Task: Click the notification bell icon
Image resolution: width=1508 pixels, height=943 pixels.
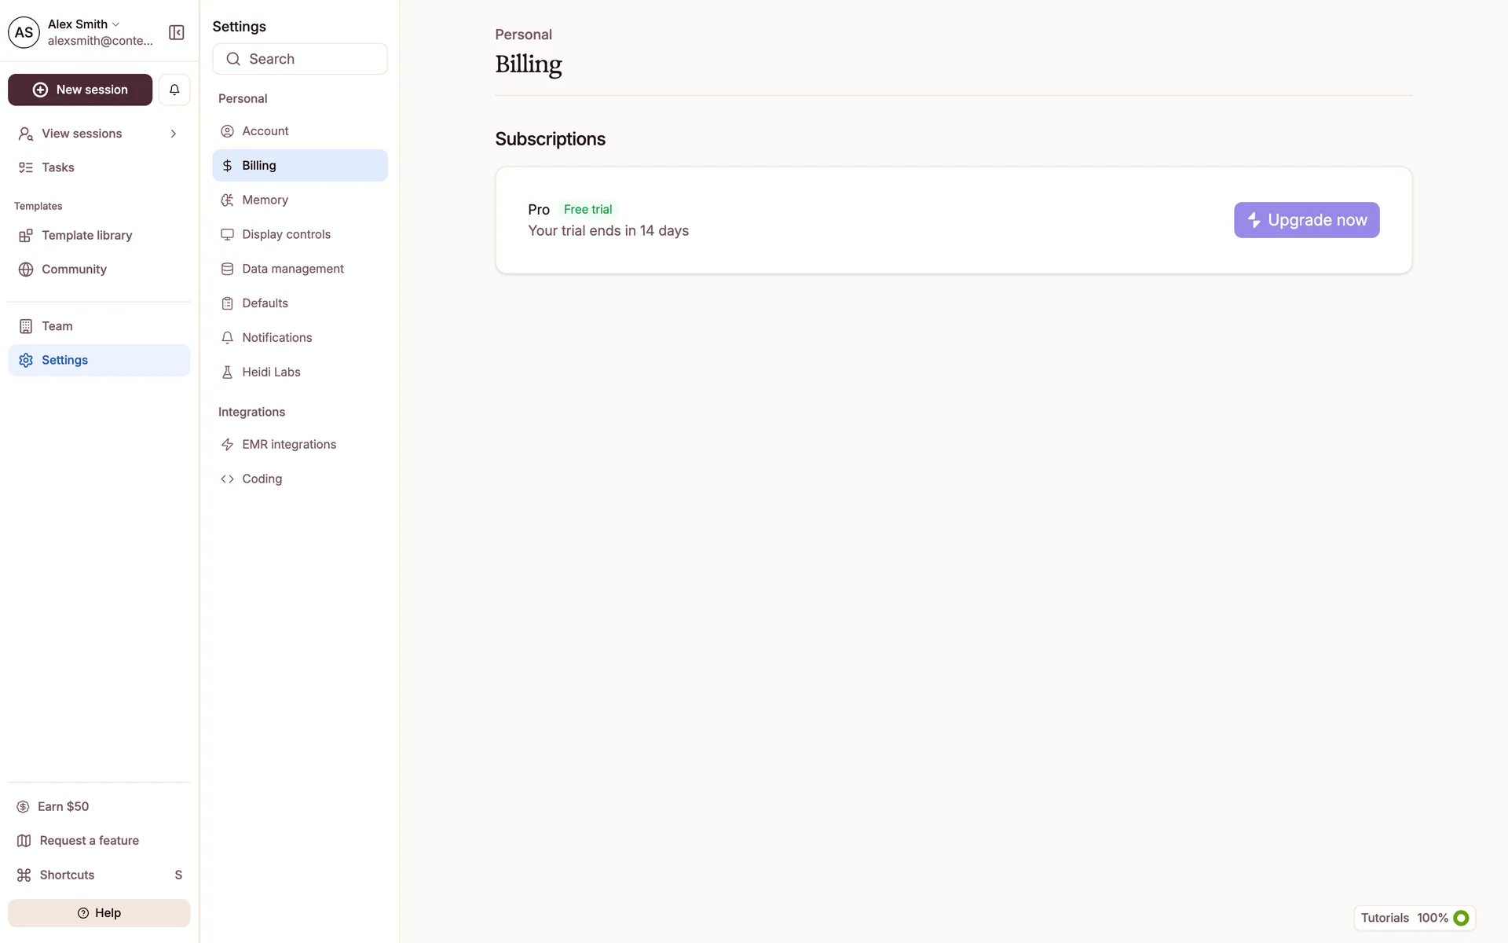Action: tap(174, 90)
